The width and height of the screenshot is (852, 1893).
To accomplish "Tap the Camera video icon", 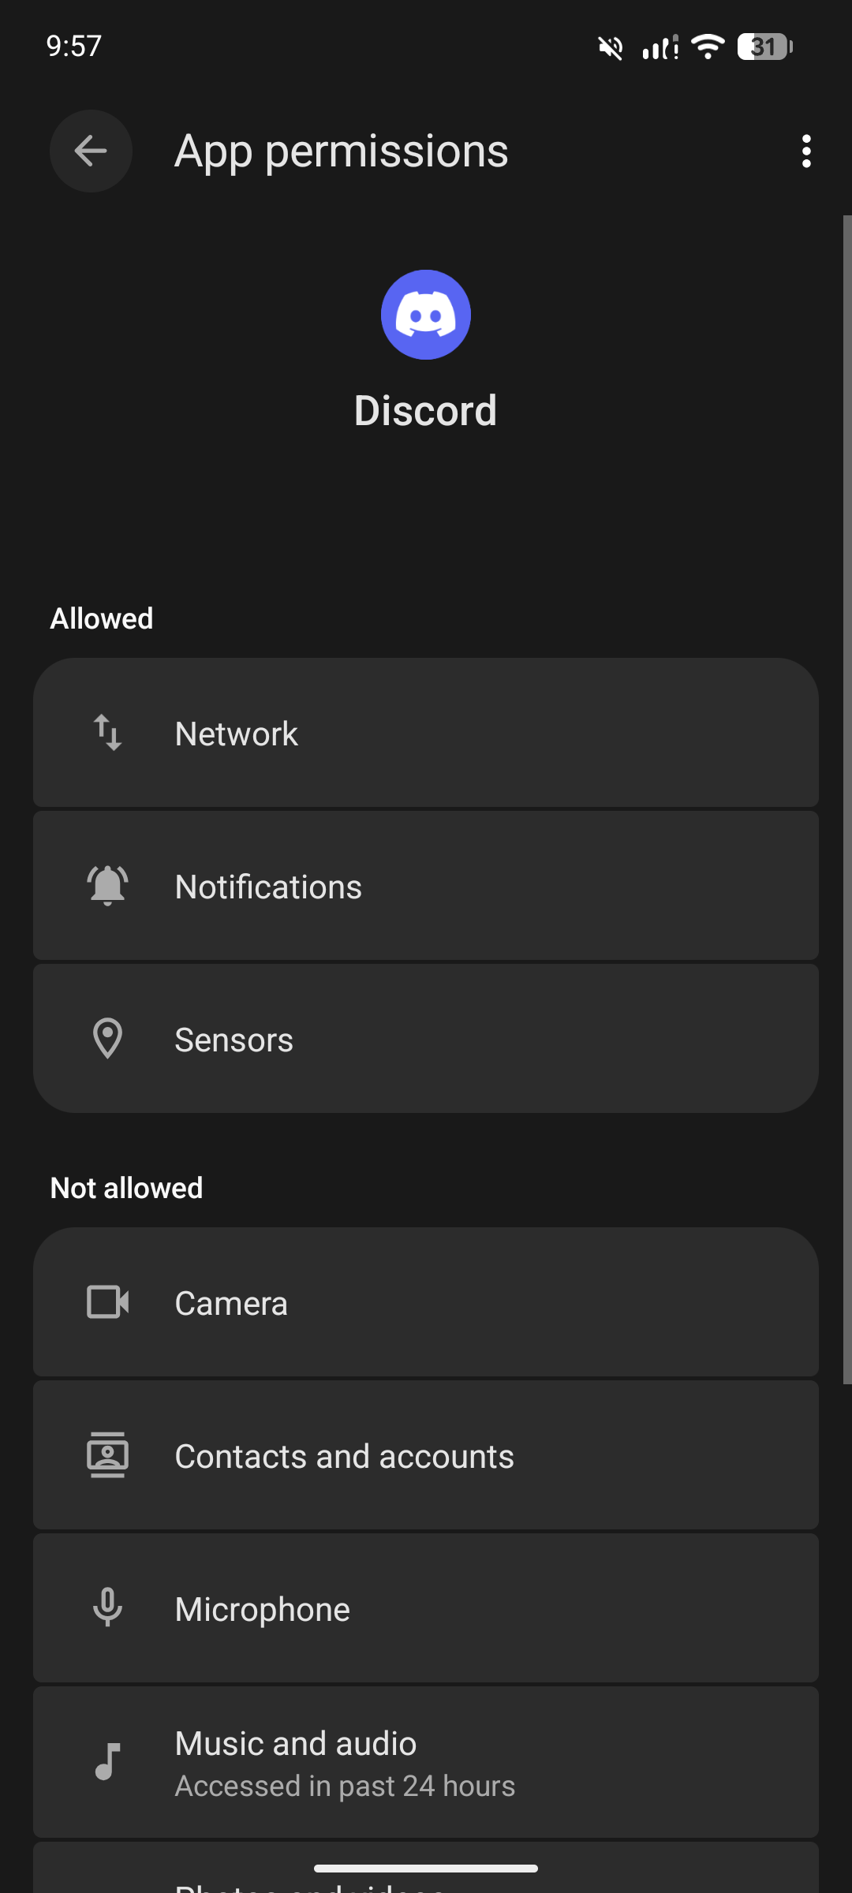I will 107,1302.
